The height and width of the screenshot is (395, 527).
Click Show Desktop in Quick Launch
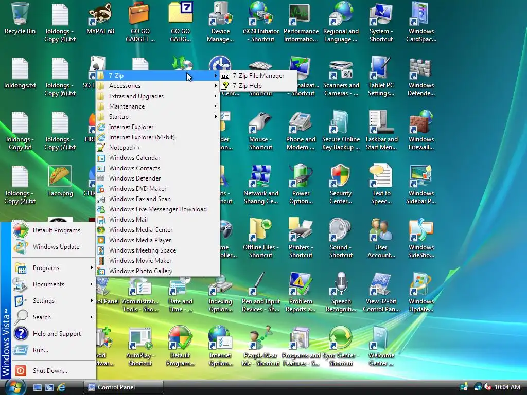37,387
